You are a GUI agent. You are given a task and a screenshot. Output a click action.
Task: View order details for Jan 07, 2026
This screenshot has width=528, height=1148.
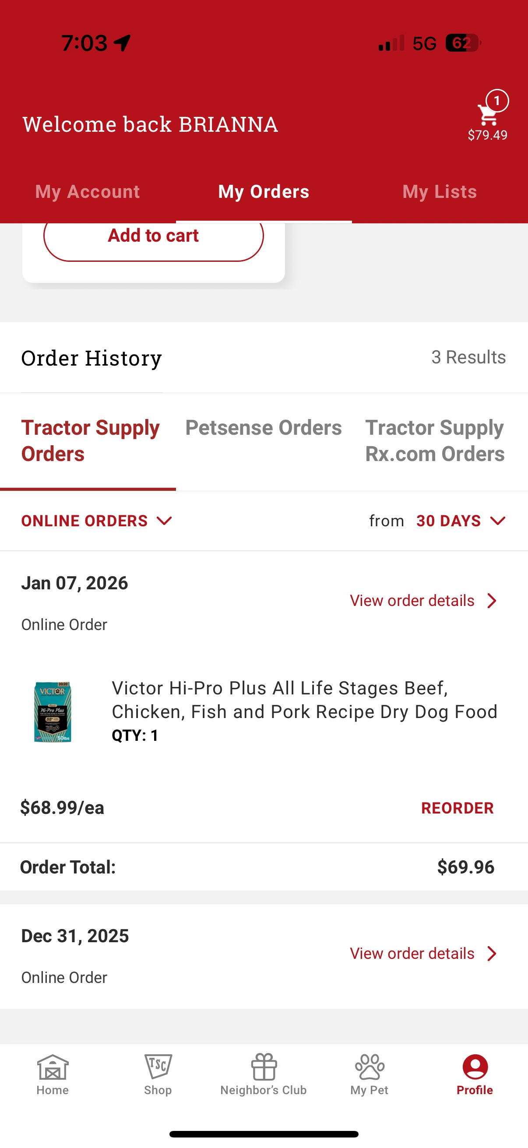pyautogui.click(x=412, y=601)
